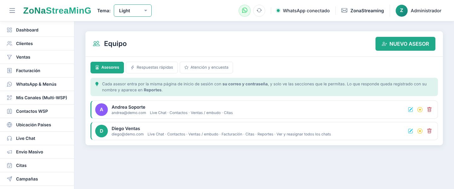Click the green WhatsApp status icon

pyautogui.click(x=245, y=11)
